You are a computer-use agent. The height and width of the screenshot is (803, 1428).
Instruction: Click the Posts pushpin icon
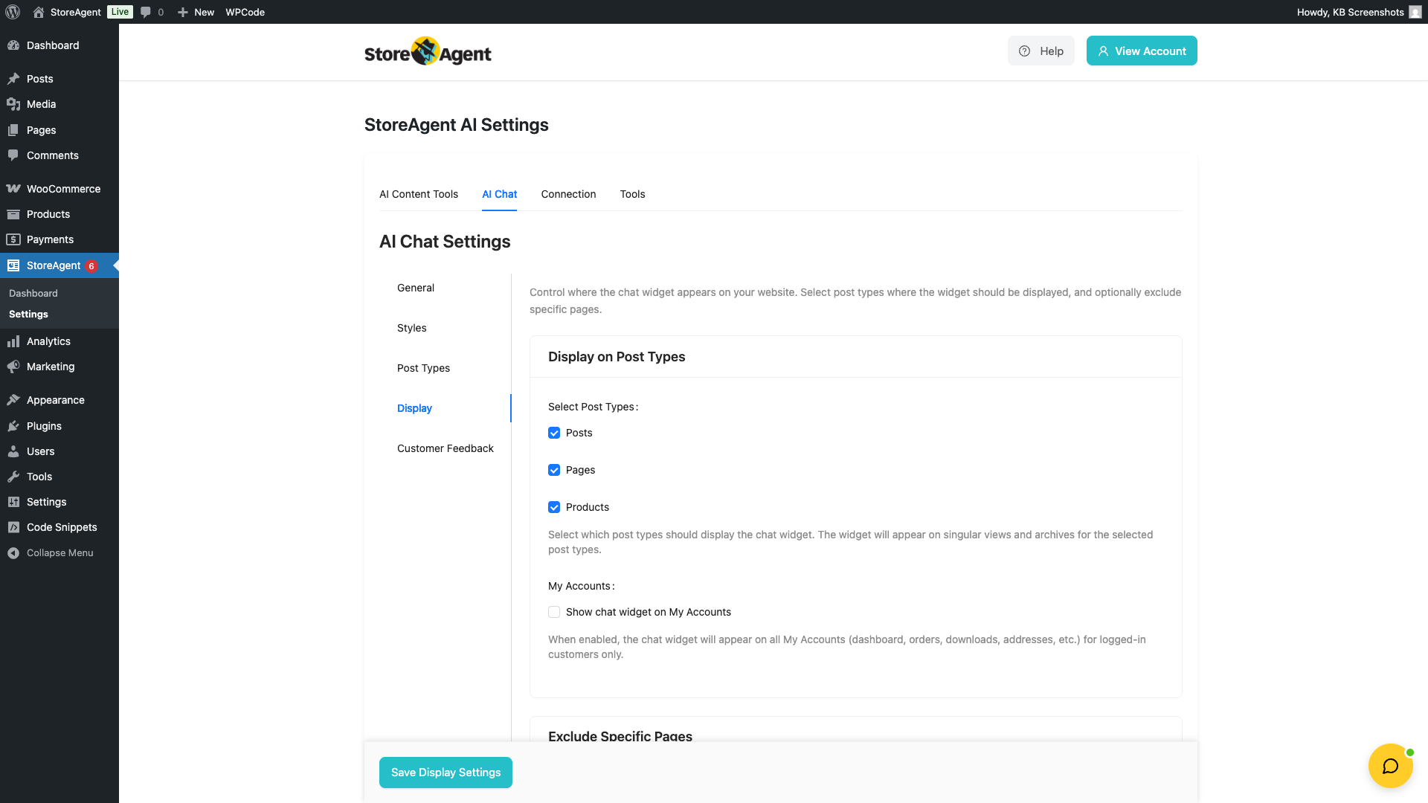pos(13,79)
